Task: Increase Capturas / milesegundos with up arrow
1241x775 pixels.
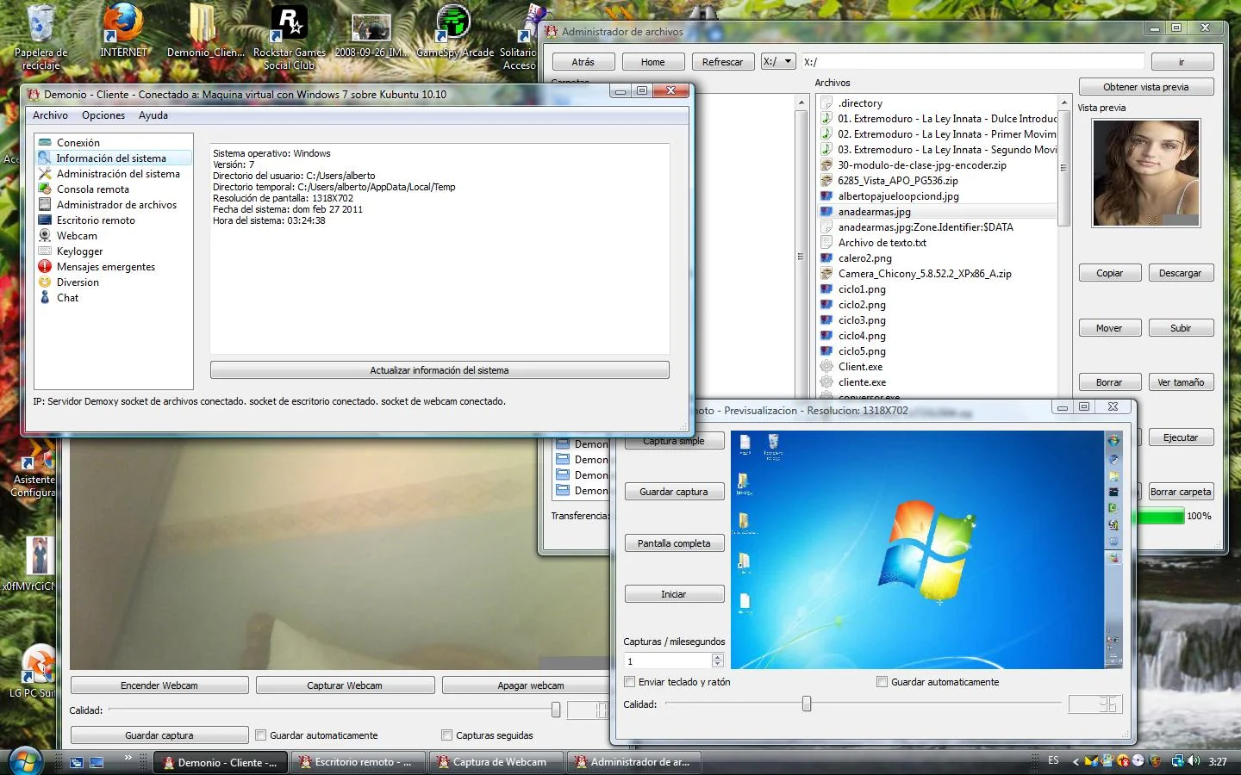Action: pyautogui.click(x=718, y=657)
